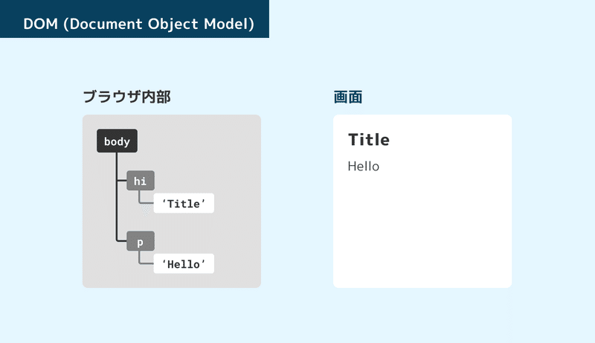Click the branch line leading to p node
This screenshot has width=595, height=343.
point(122,240)
